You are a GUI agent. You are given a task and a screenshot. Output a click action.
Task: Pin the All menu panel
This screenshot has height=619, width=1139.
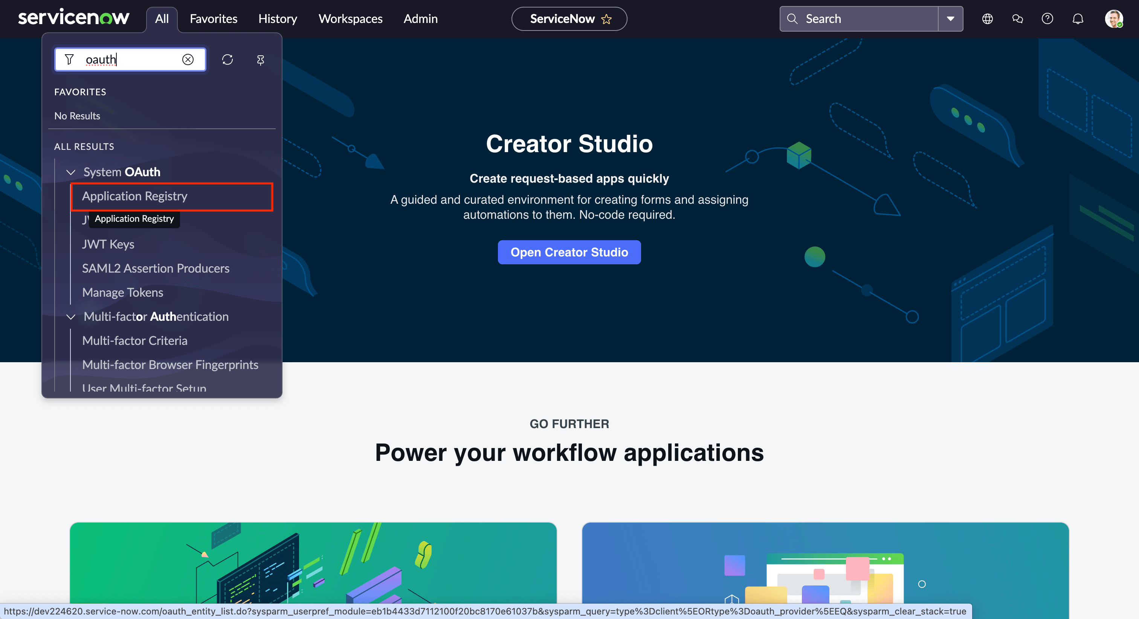click(x=260, y=60)
